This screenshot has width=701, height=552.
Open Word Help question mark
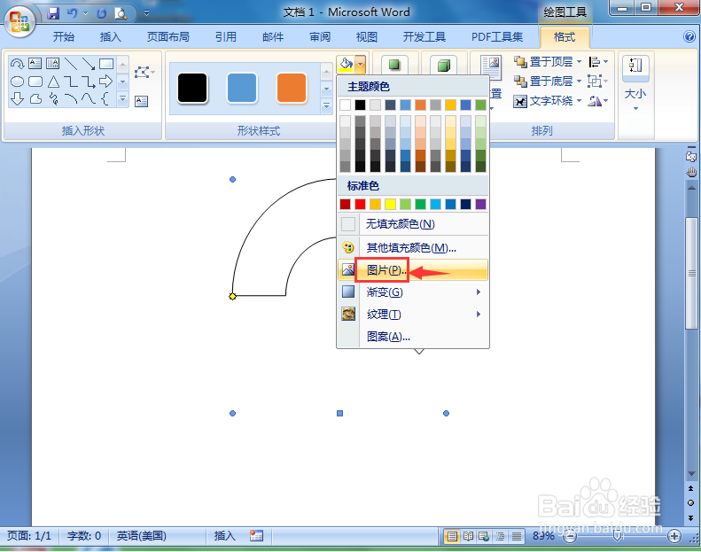click(689, 36)
